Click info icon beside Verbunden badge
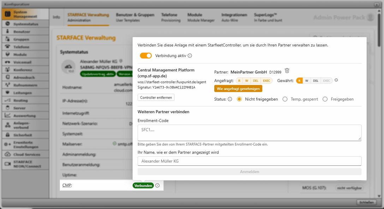The height and width of the screenshot is (209, 384). tap(157, 185)
